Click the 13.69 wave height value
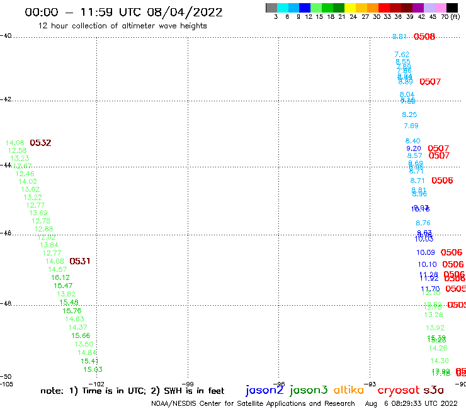 (38, 213)
